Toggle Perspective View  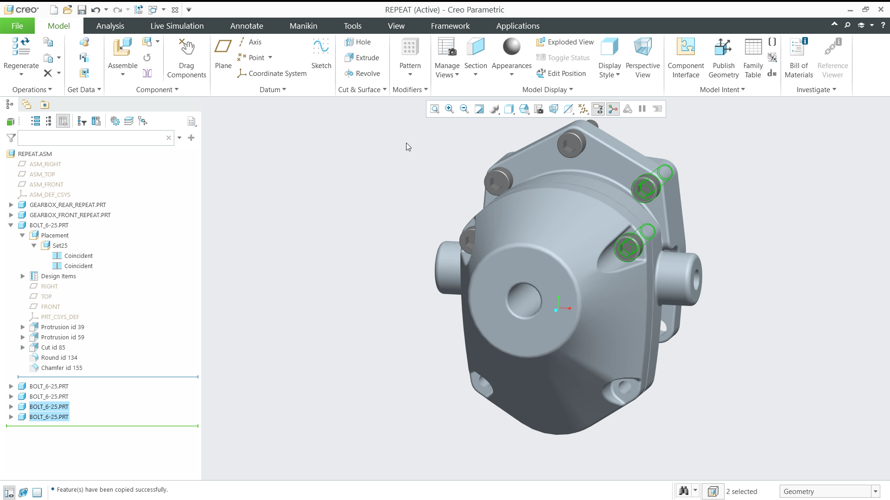coord(642,58)
